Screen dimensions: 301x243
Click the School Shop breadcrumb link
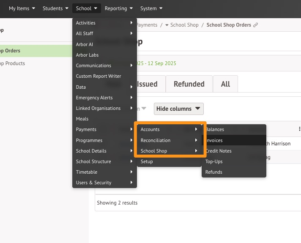pos(184,25)
